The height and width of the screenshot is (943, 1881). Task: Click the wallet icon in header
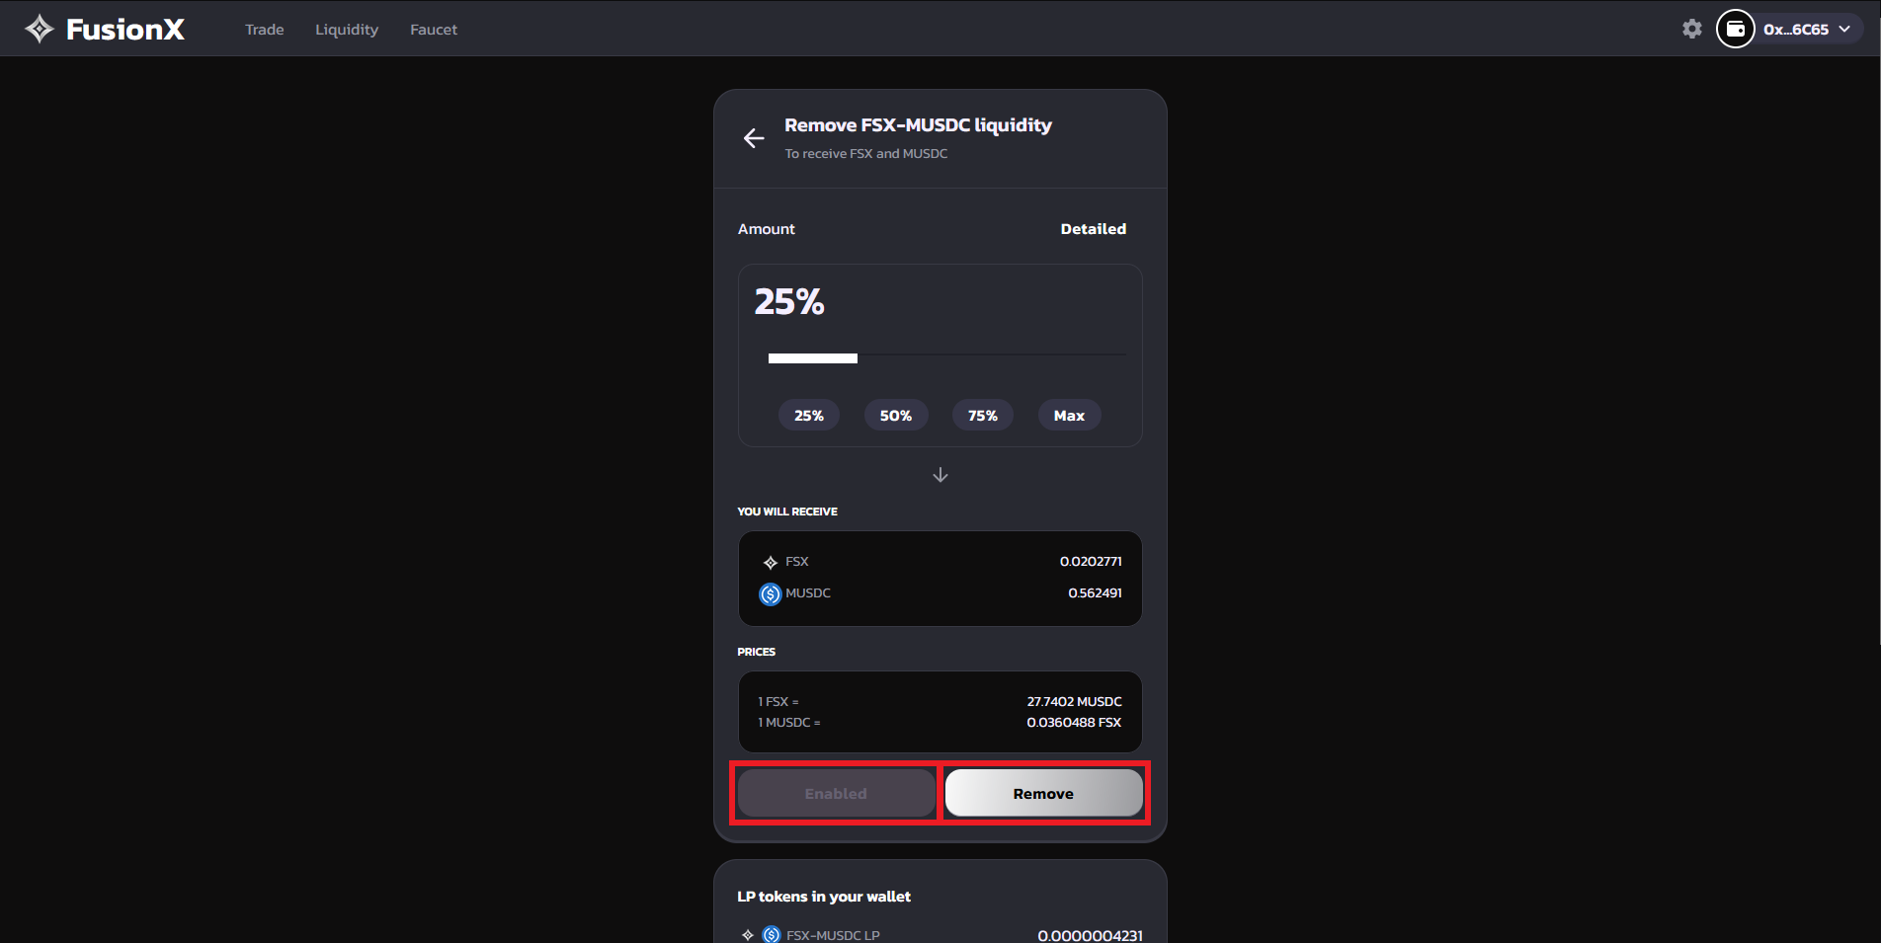[x=1735, y=30]
